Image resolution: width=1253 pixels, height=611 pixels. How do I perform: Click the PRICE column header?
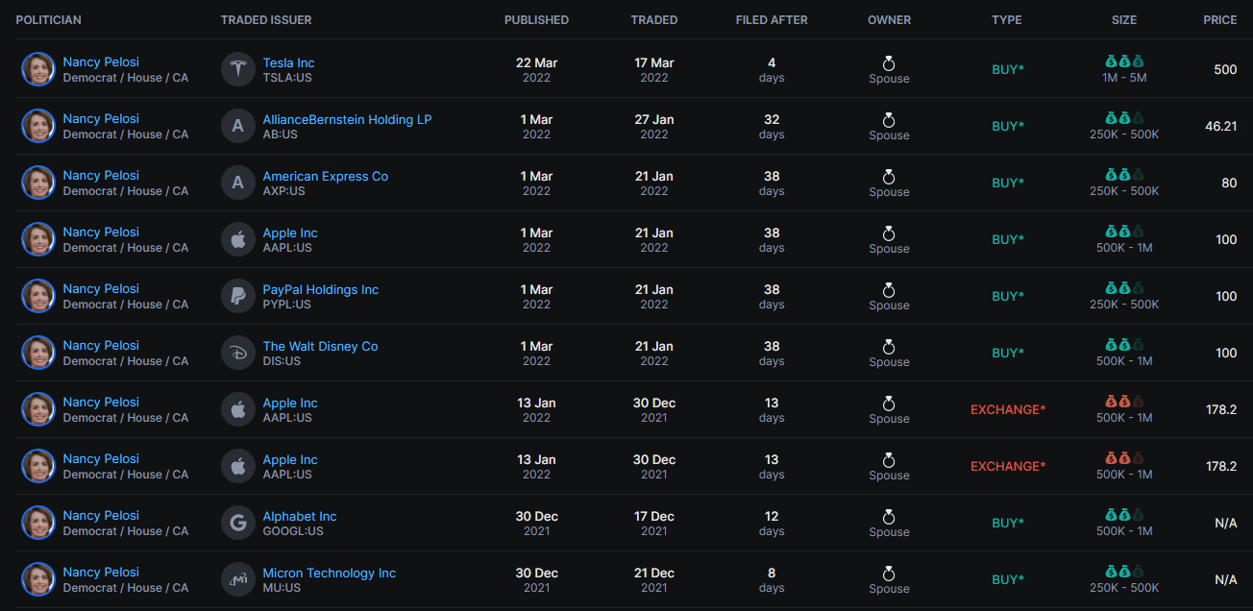1220,20
